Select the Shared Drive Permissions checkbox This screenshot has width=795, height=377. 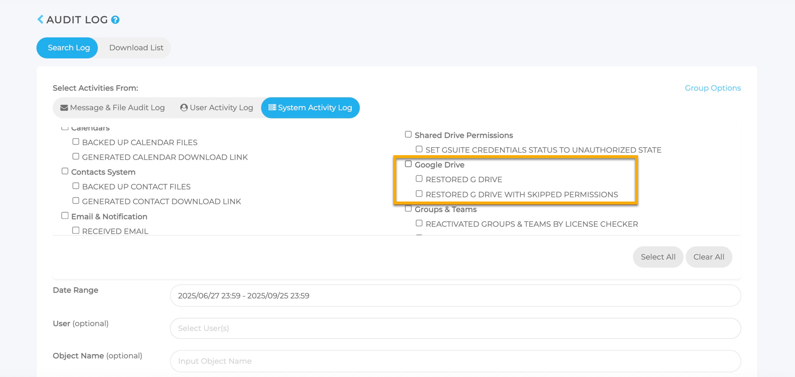pos(408,134)
